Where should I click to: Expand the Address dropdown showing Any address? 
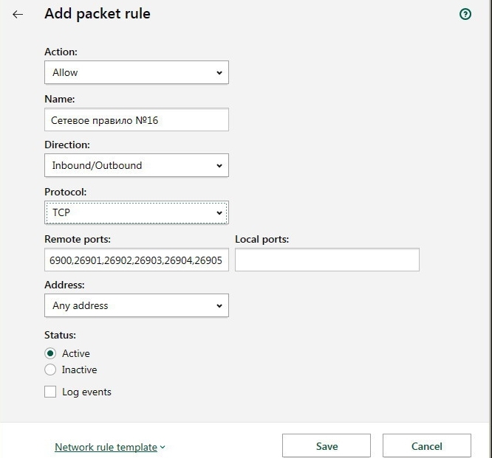click(136, 305)
